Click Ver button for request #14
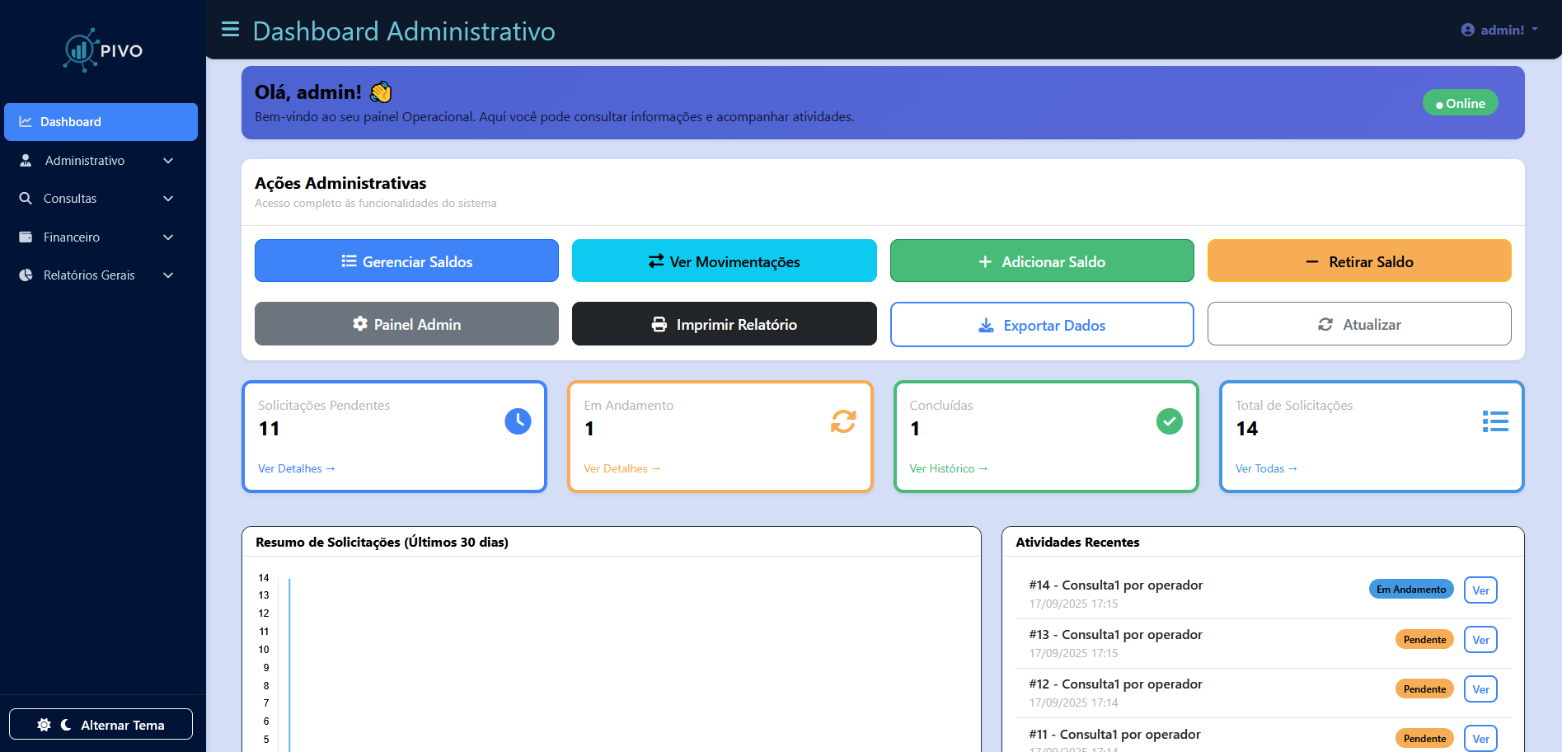The image size is (1562, 752). (x=1480, y=590)
